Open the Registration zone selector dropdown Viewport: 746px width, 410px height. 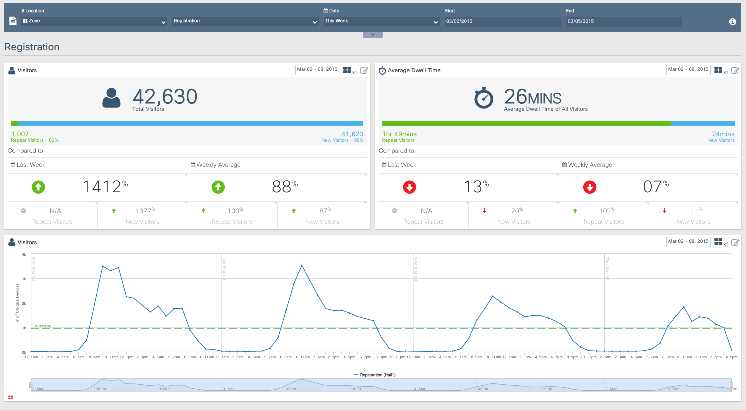point(245,21)
